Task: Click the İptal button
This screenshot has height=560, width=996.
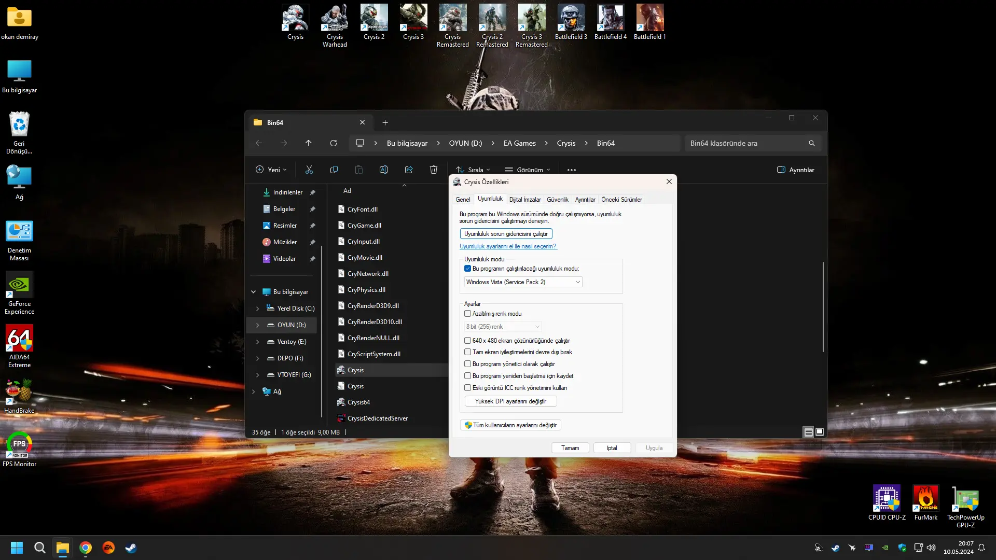Action: pyautogui.click(x=612, y=448)
